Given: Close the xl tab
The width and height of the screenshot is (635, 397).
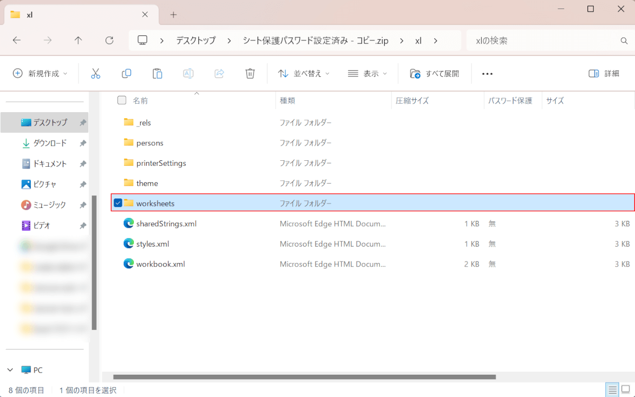Looking at the screenshot, I should (x=145, y=14).
